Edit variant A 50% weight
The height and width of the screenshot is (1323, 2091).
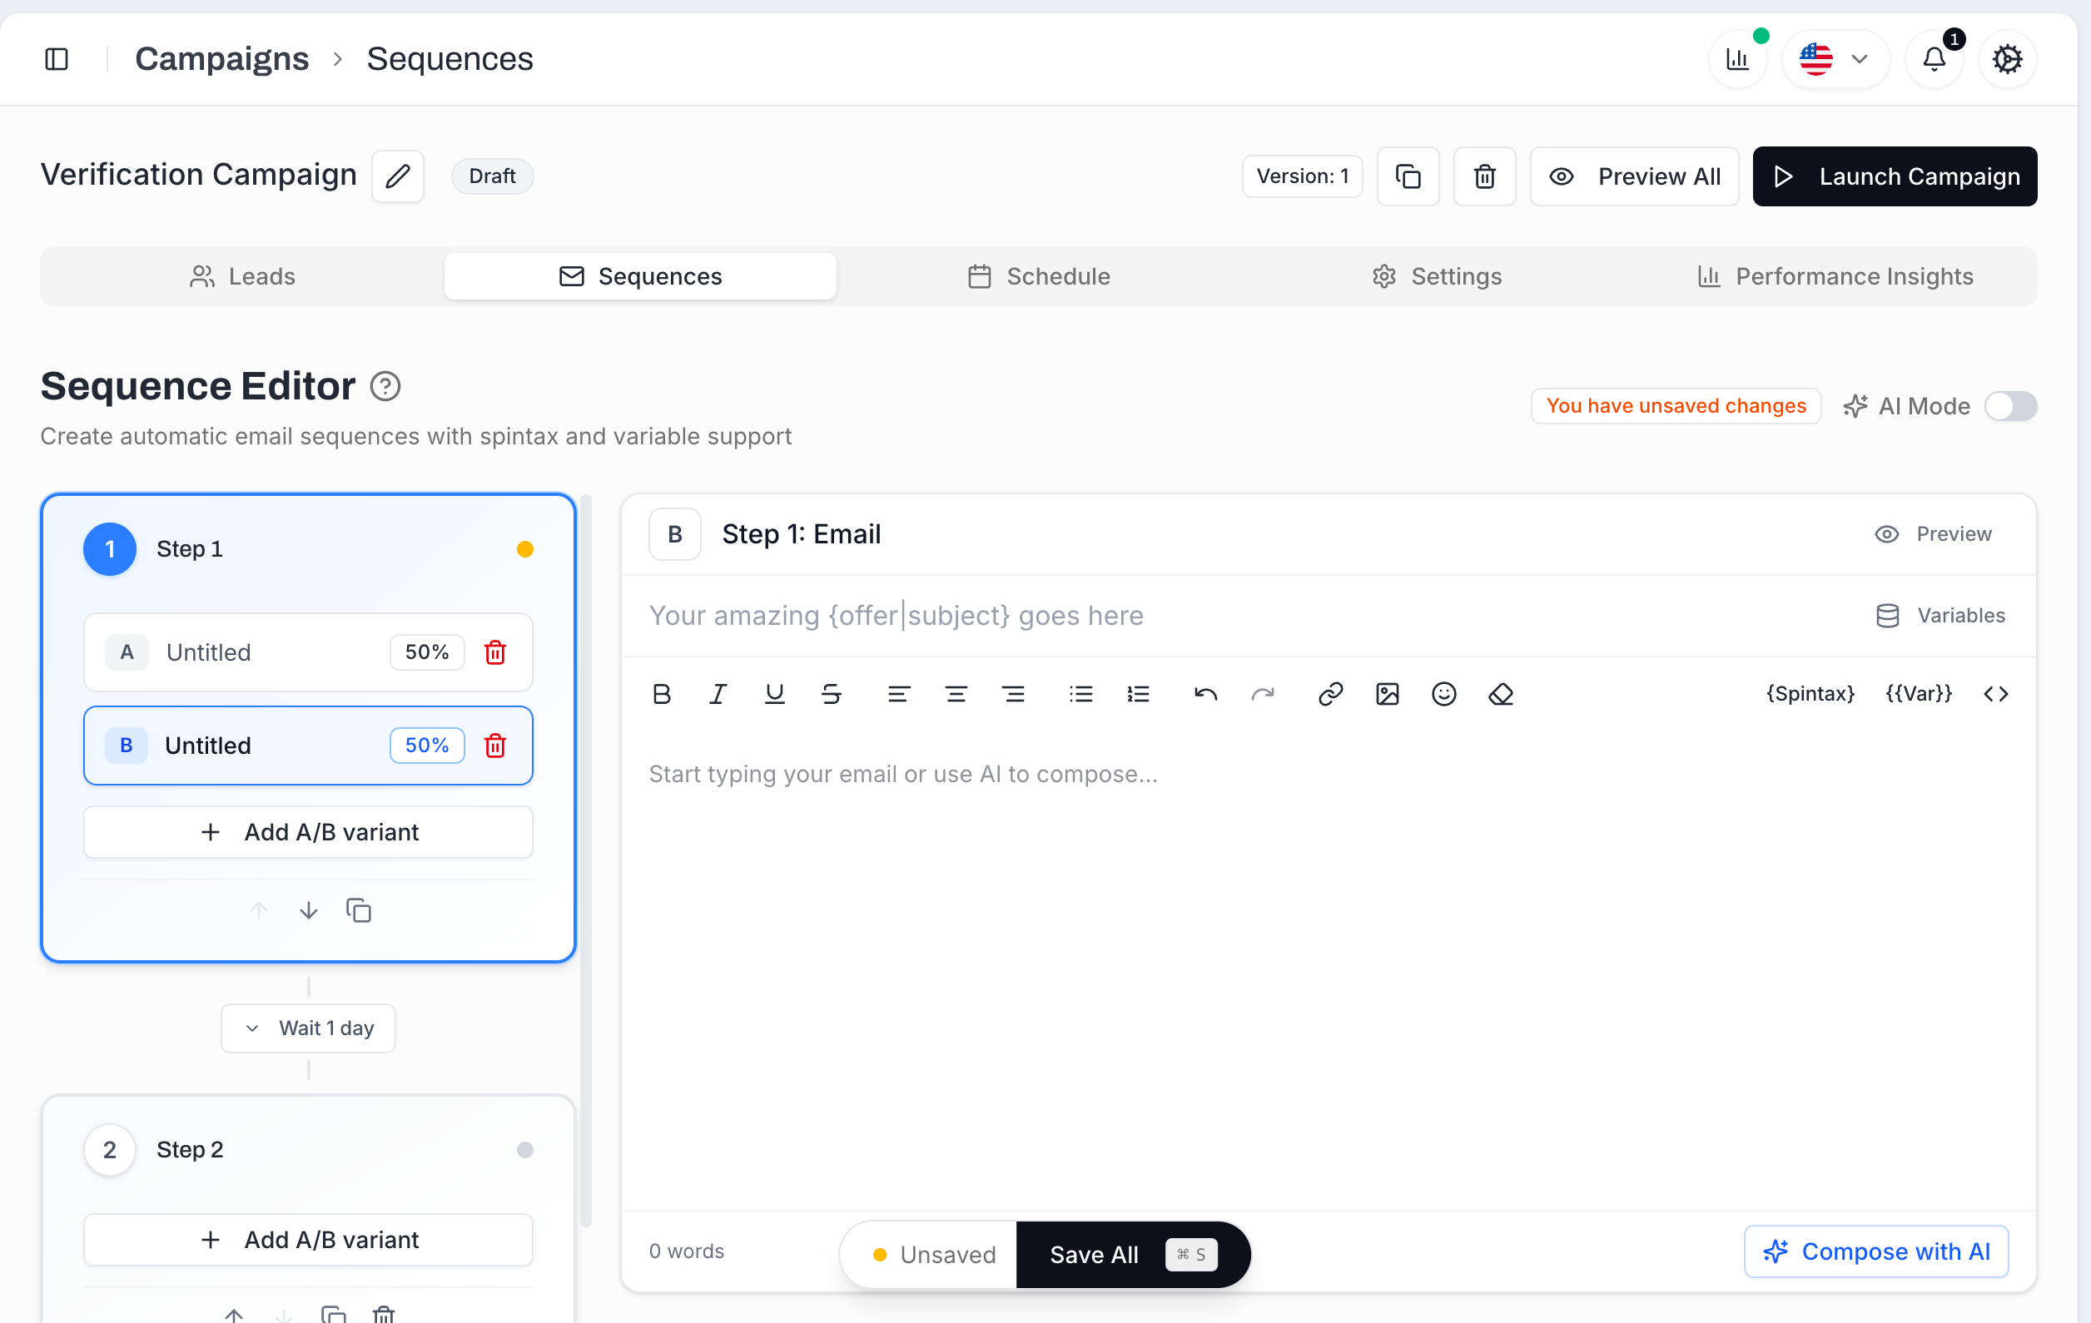tap(426, 652)
